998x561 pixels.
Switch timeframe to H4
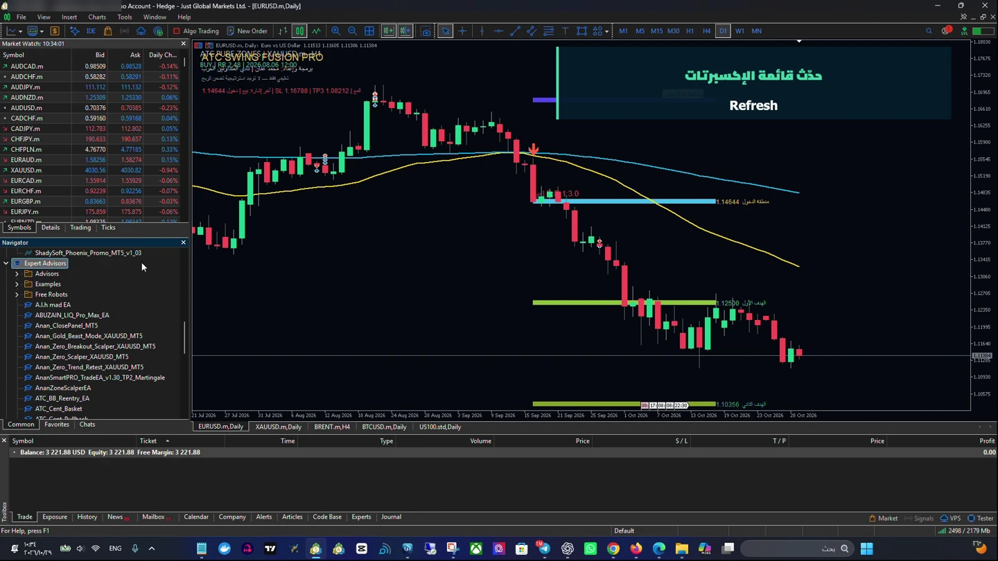coord(706,31)
